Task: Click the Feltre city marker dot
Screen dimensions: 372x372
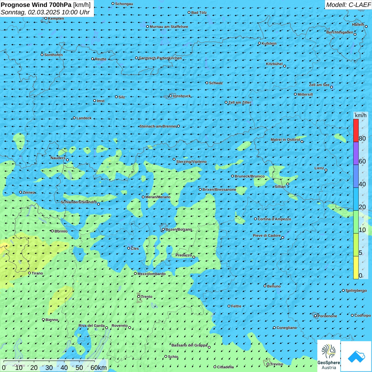Action: tap(229, 306)
